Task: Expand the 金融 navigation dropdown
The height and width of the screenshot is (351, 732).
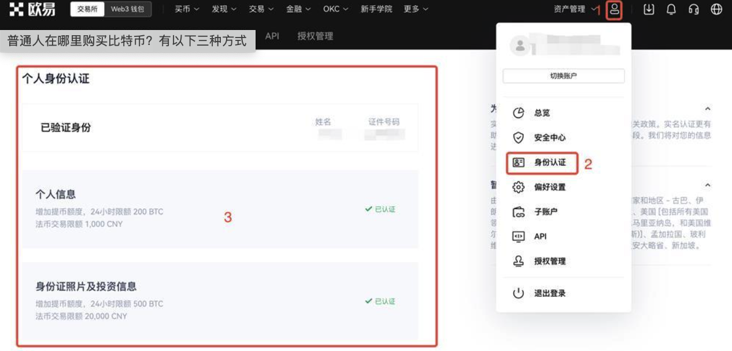Action: [298, 9]
